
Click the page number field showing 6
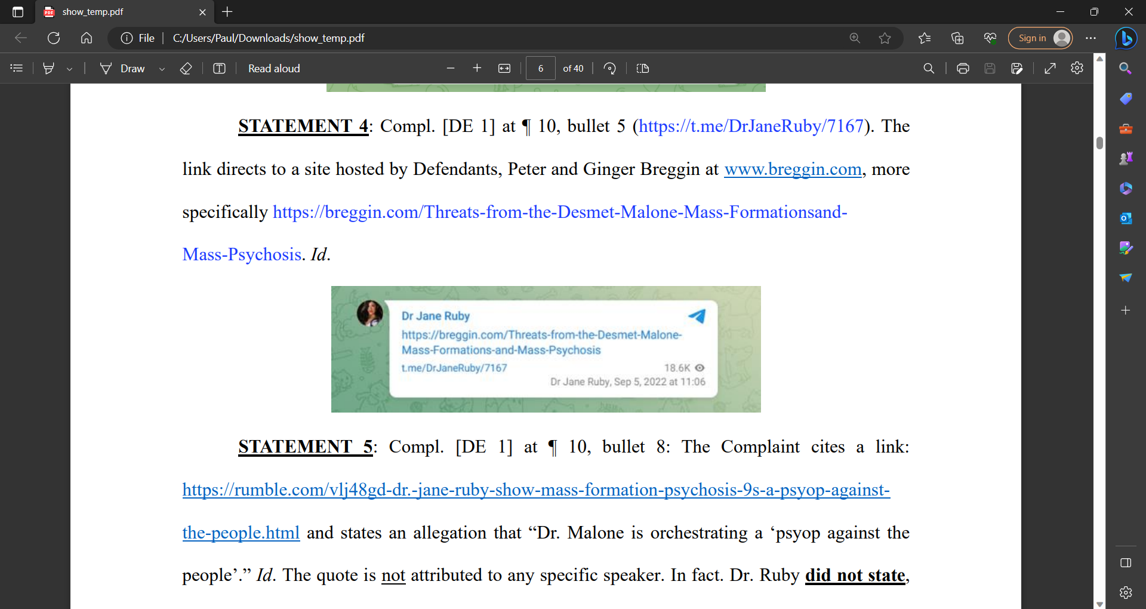pyautogui.click(x=541, y=69)
